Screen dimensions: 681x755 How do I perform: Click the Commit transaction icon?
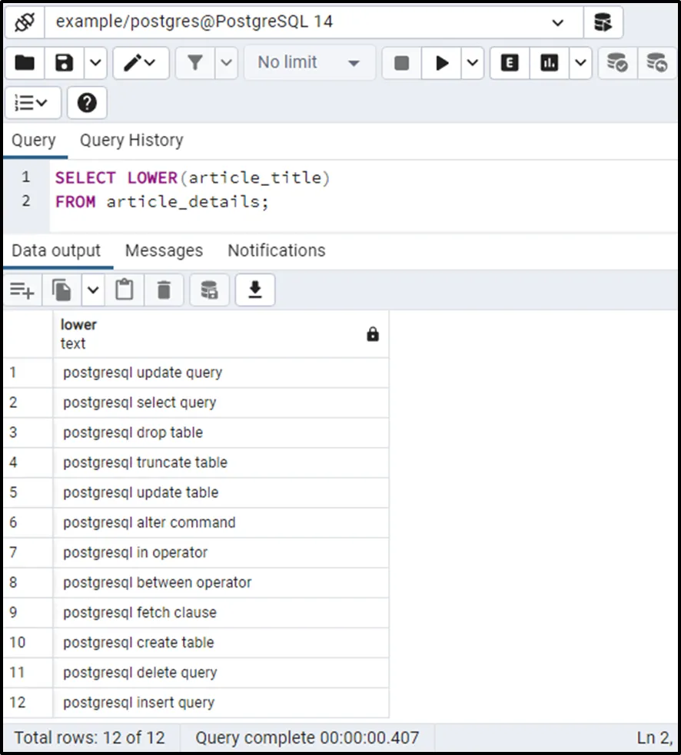(616, 63)
